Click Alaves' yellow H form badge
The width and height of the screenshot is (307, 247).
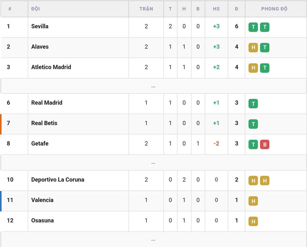(253, 47)
